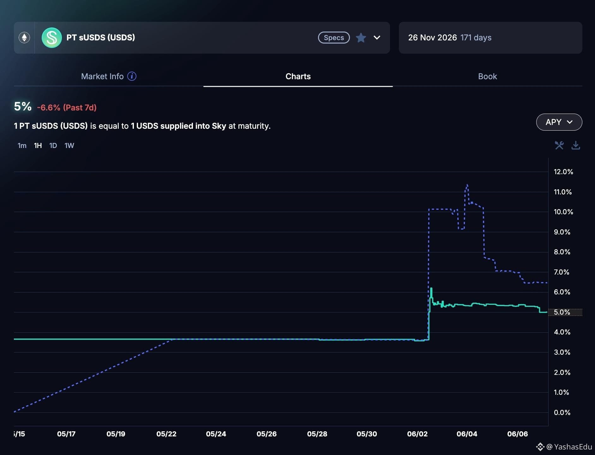Click the 05/24 date axis label
This screenshot has height=455, width=595.
(x=216, y=434)
